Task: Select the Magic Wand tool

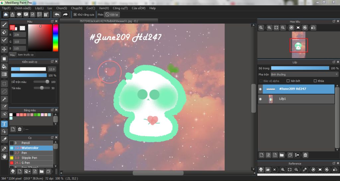Action: pyautogui.click(x=4, y=99)
